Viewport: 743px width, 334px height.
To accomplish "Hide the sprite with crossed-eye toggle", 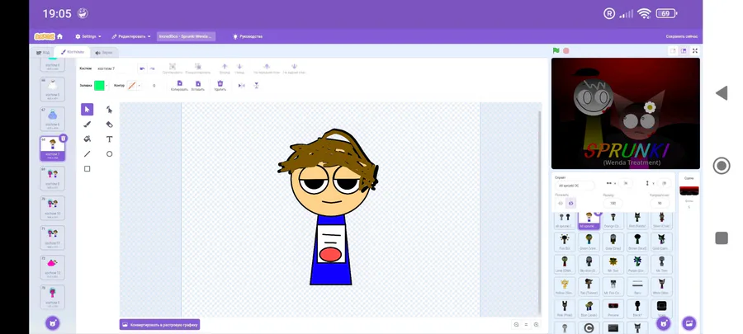I will [x=570, y=203].
